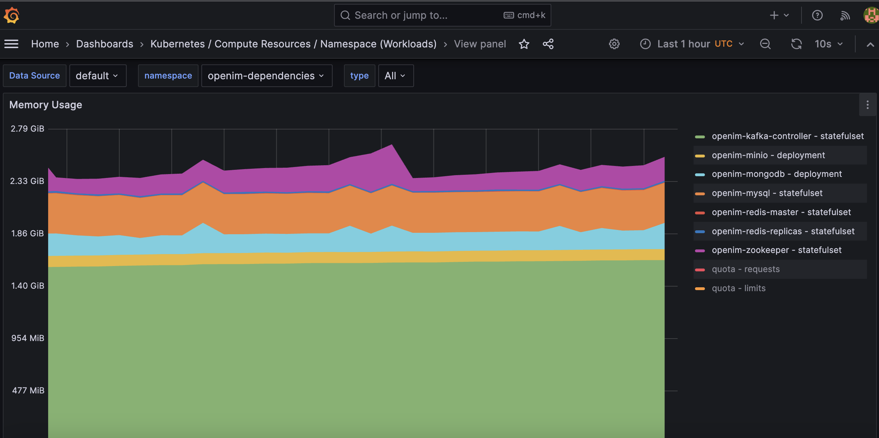Open the hamburger navigation menu

click(11, 44)
